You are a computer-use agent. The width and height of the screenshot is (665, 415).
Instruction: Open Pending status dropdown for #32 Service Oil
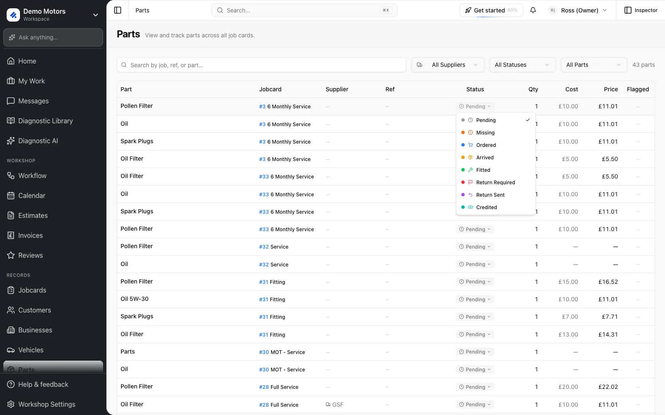coord(475,264)
